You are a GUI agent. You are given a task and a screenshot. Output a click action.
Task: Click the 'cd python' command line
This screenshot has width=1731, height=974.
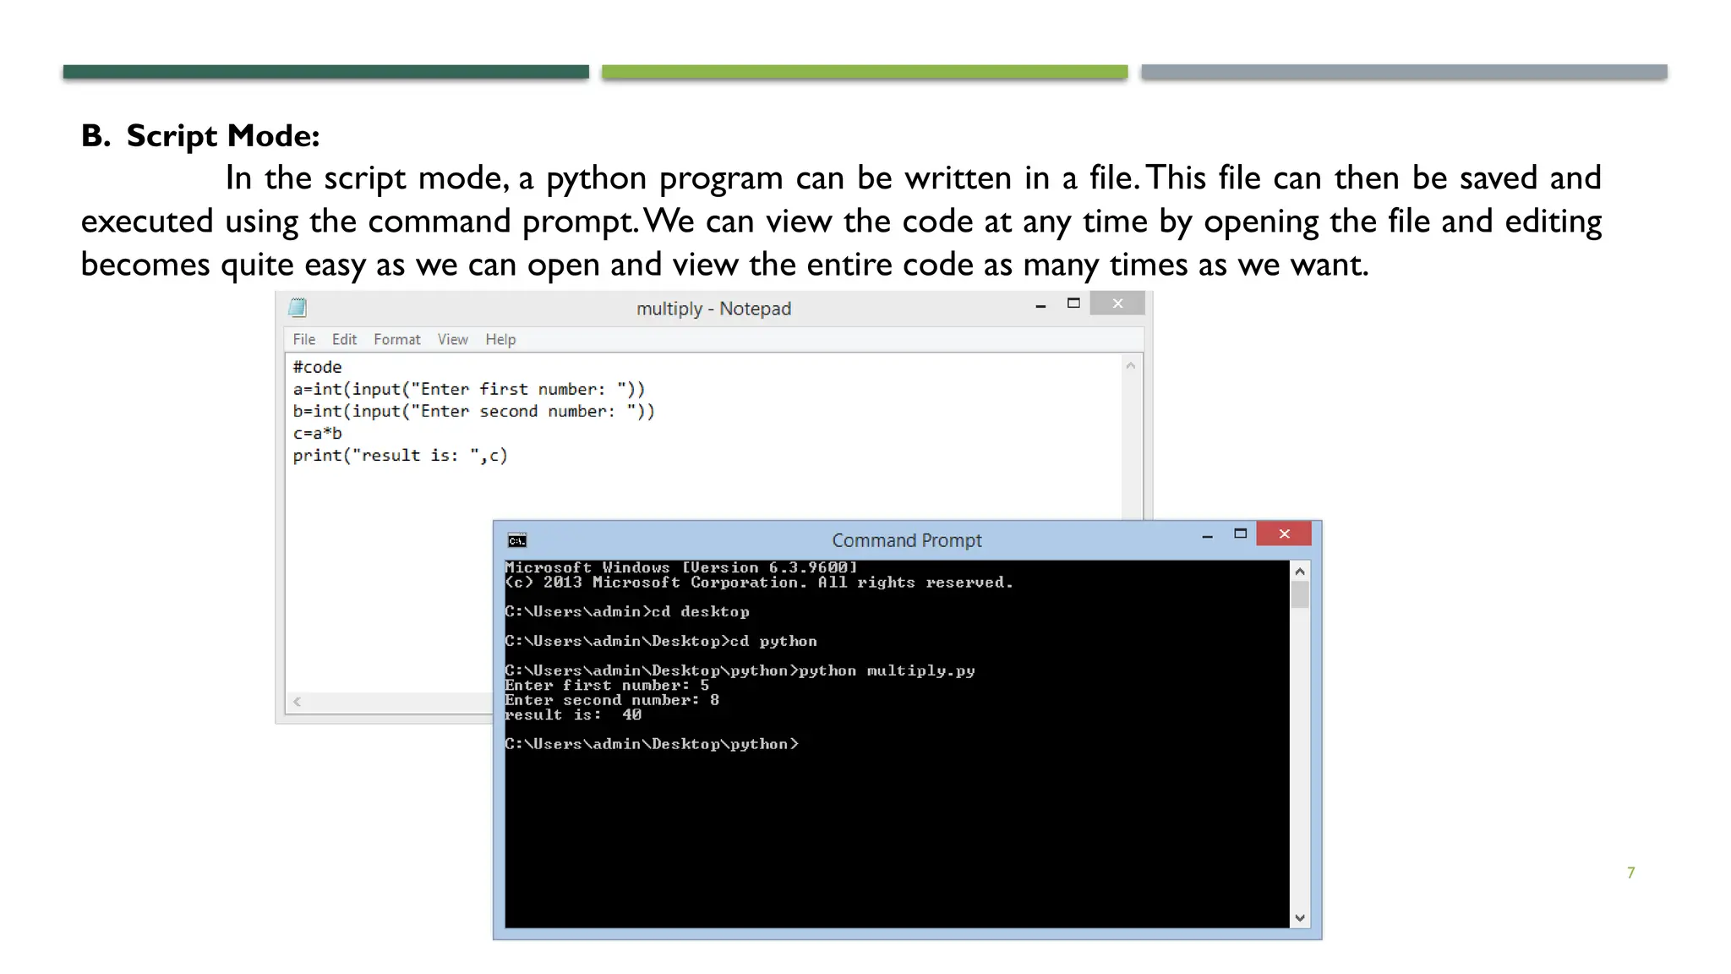click(661, 641)
